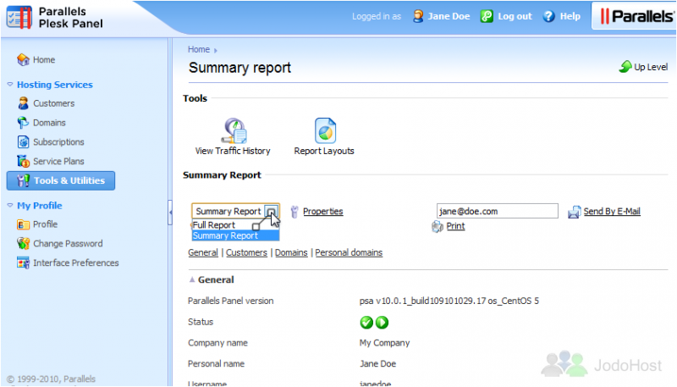Screen dimensions: 677x387
Task: Open Service Plans in the sidebar
Action: pos(58,161)
